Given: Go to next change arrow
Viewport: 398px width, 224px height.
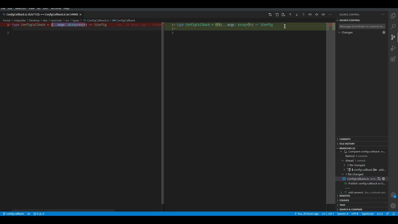Looking at the screenshot, I should click(x=297, y=15).
